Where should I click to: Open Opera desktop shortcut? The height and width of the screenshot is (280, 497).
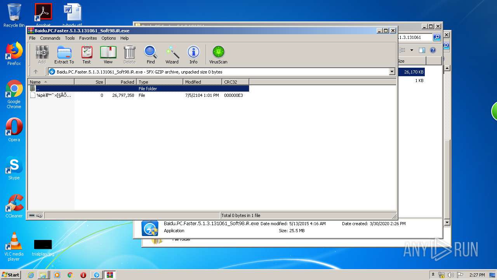pyautogui.click(x=14, y=130)
